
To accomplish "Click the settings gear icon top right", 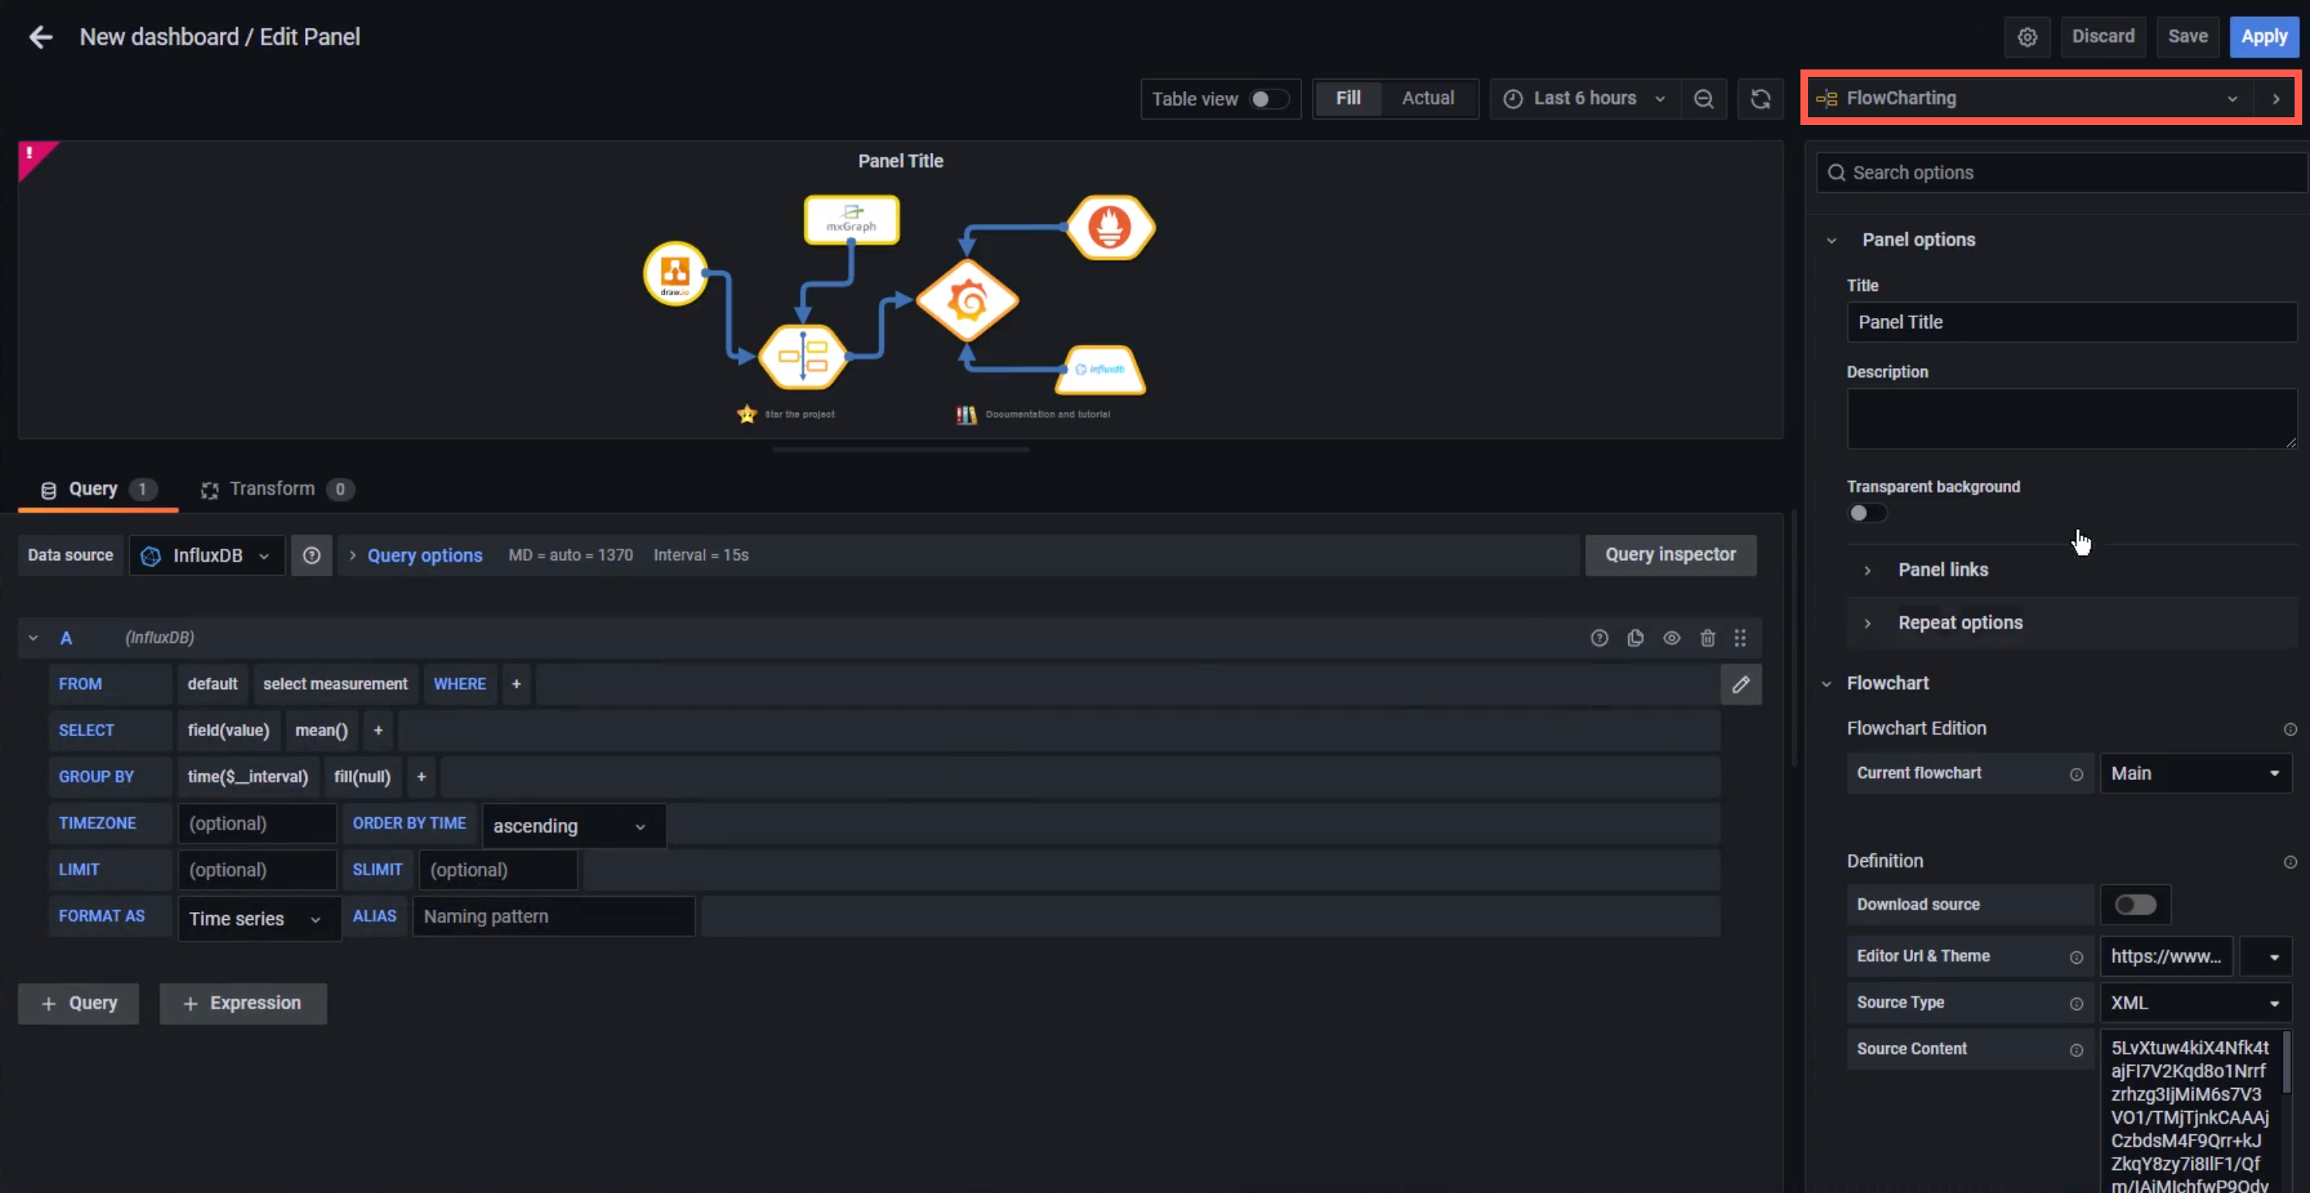I will 2028,35.
